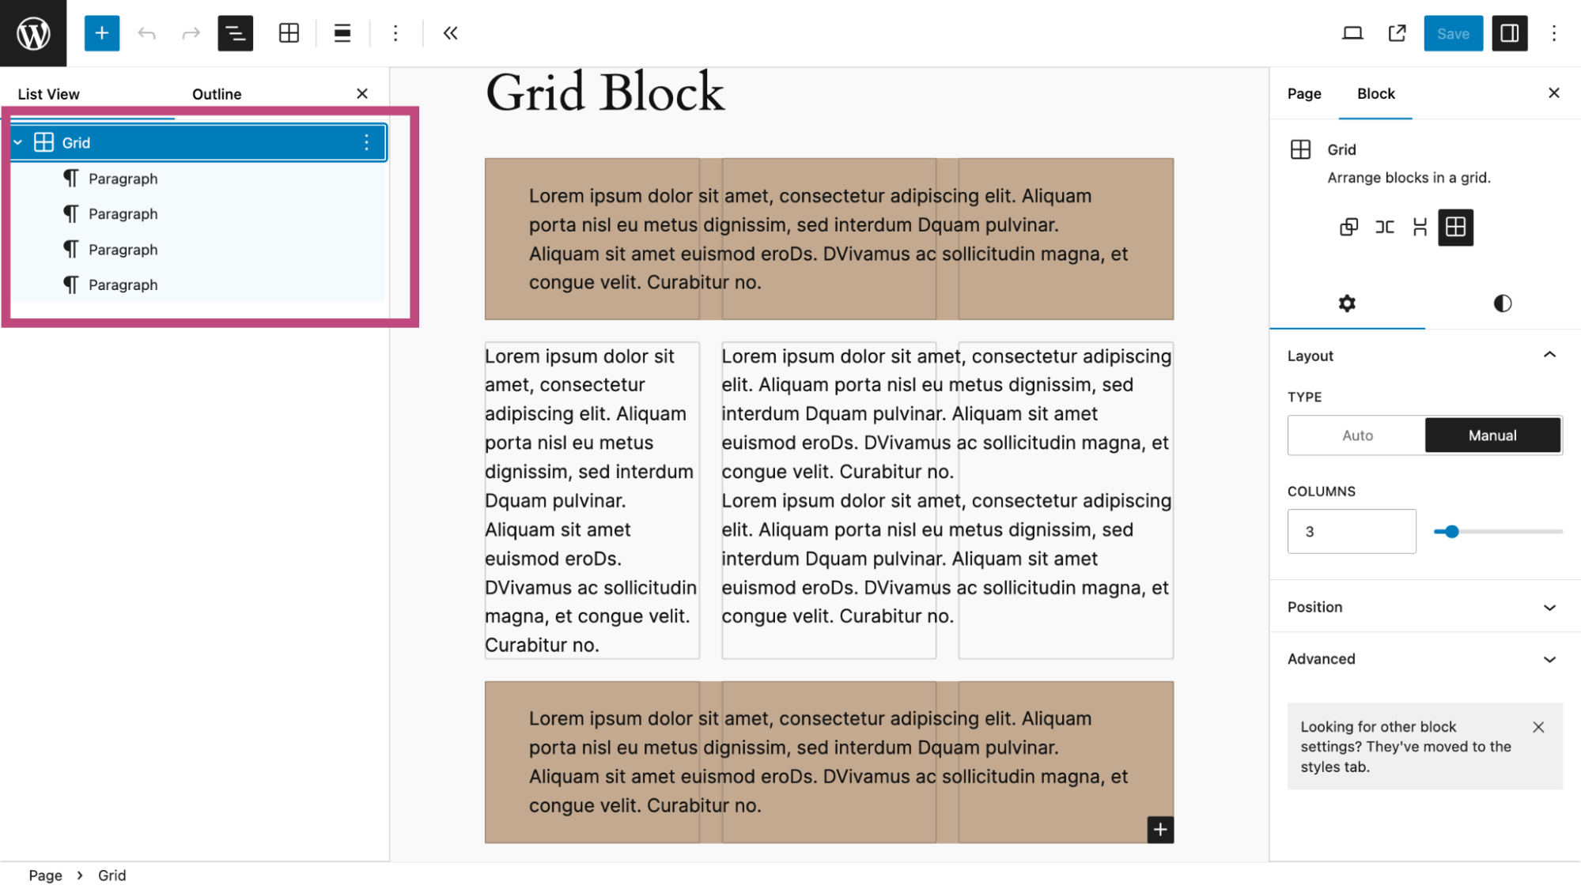Switch to the Page tab
The image size is (1581, 889).
[x=1304, y=93]
